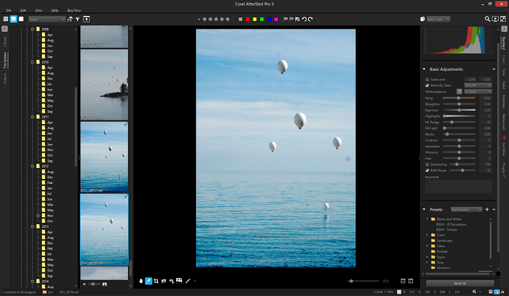
Task: Rotate image with the rotate left icon
Action: coord(303,19)
